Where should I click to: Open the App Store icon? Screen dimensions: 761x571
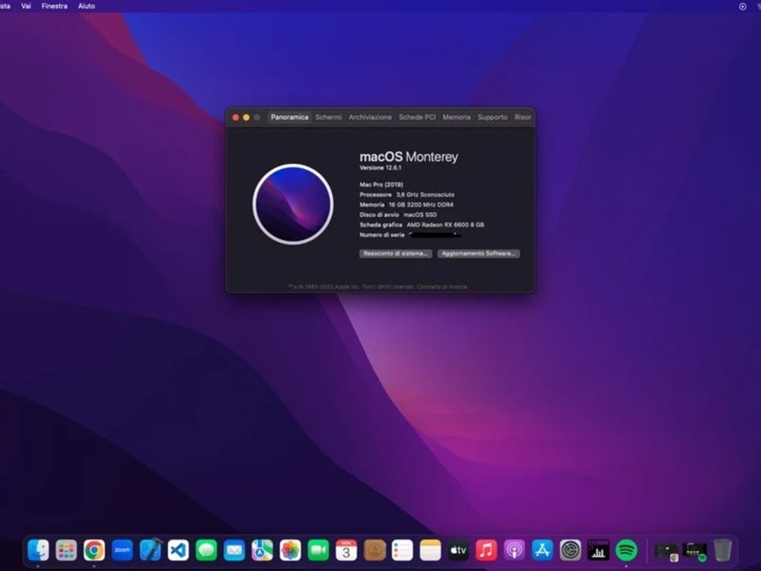coord(542,550)
